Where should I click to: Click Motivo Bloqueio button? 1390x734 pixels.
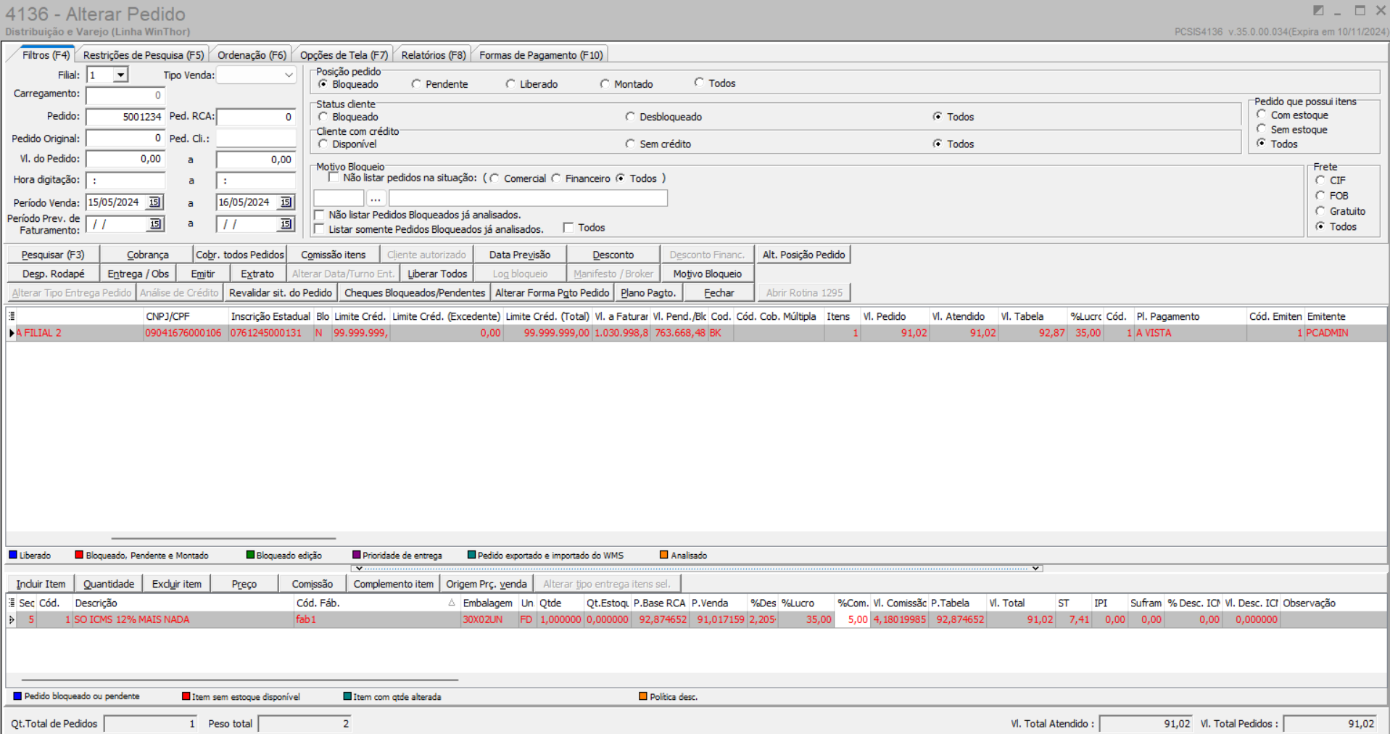707,273
